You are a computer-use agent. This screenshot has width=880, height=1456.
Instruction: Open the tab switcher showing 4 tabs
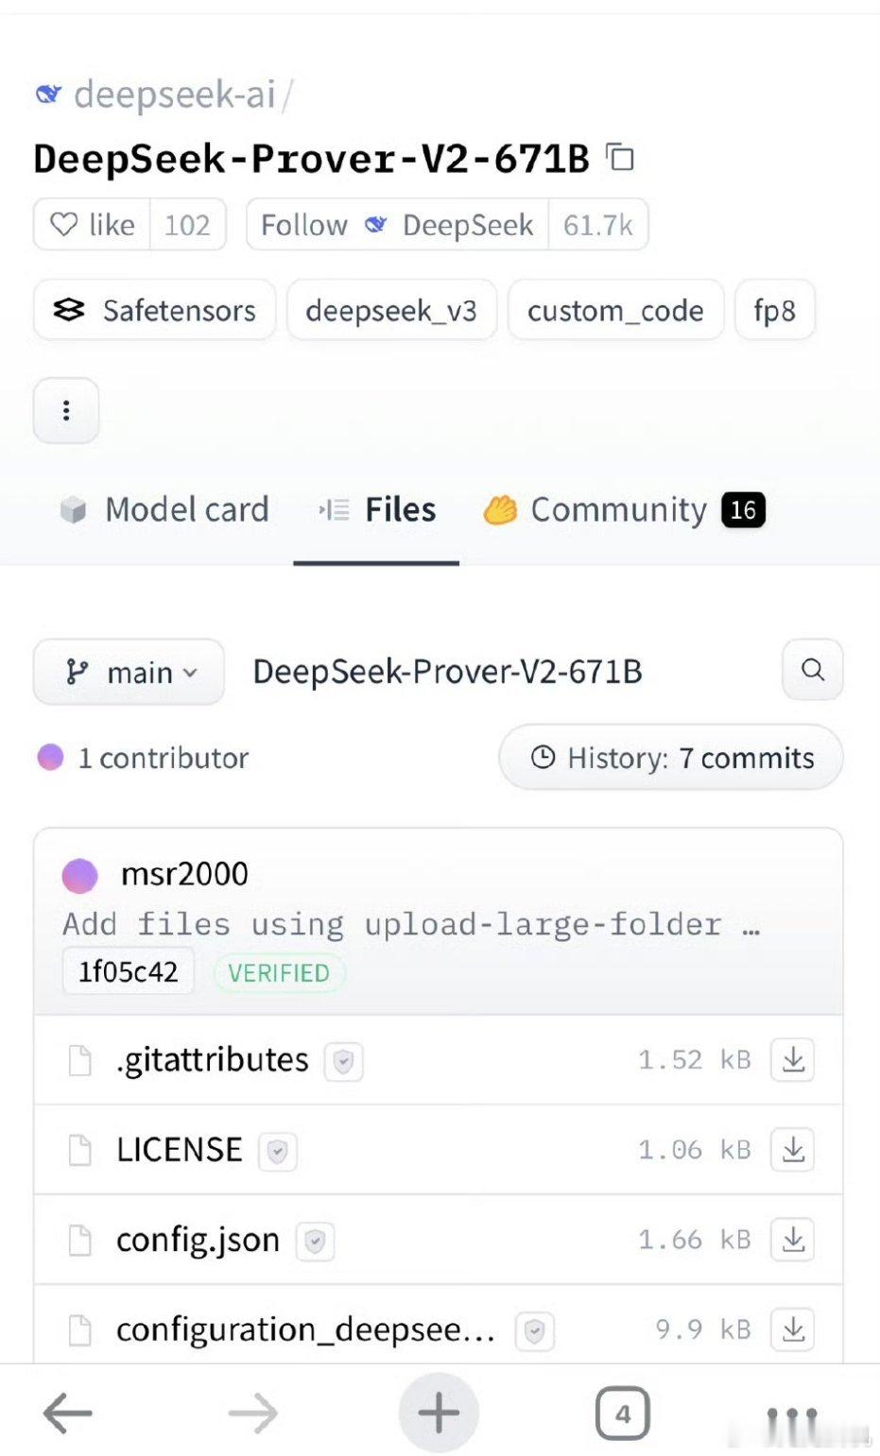pyautogui.click(x=623, y=1413)
